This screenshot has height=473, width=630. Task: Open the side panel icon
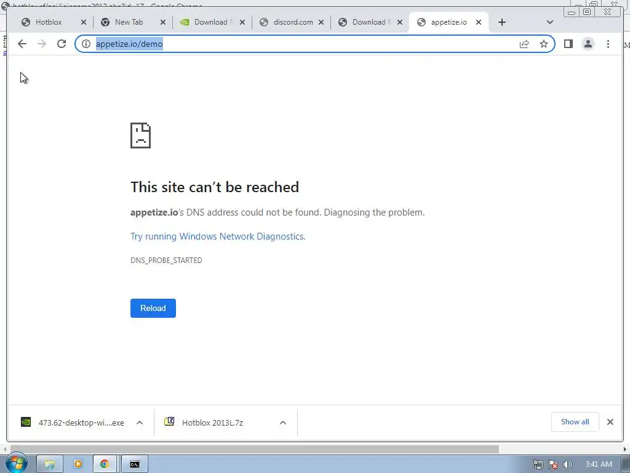coord(568,44)
